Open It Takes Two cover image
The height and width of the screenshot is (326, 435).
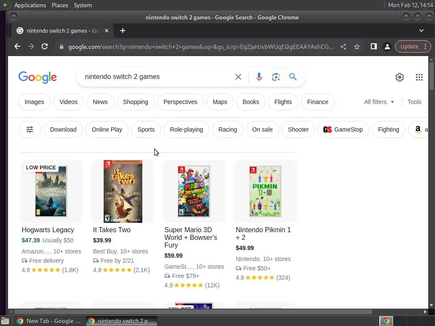123,191
